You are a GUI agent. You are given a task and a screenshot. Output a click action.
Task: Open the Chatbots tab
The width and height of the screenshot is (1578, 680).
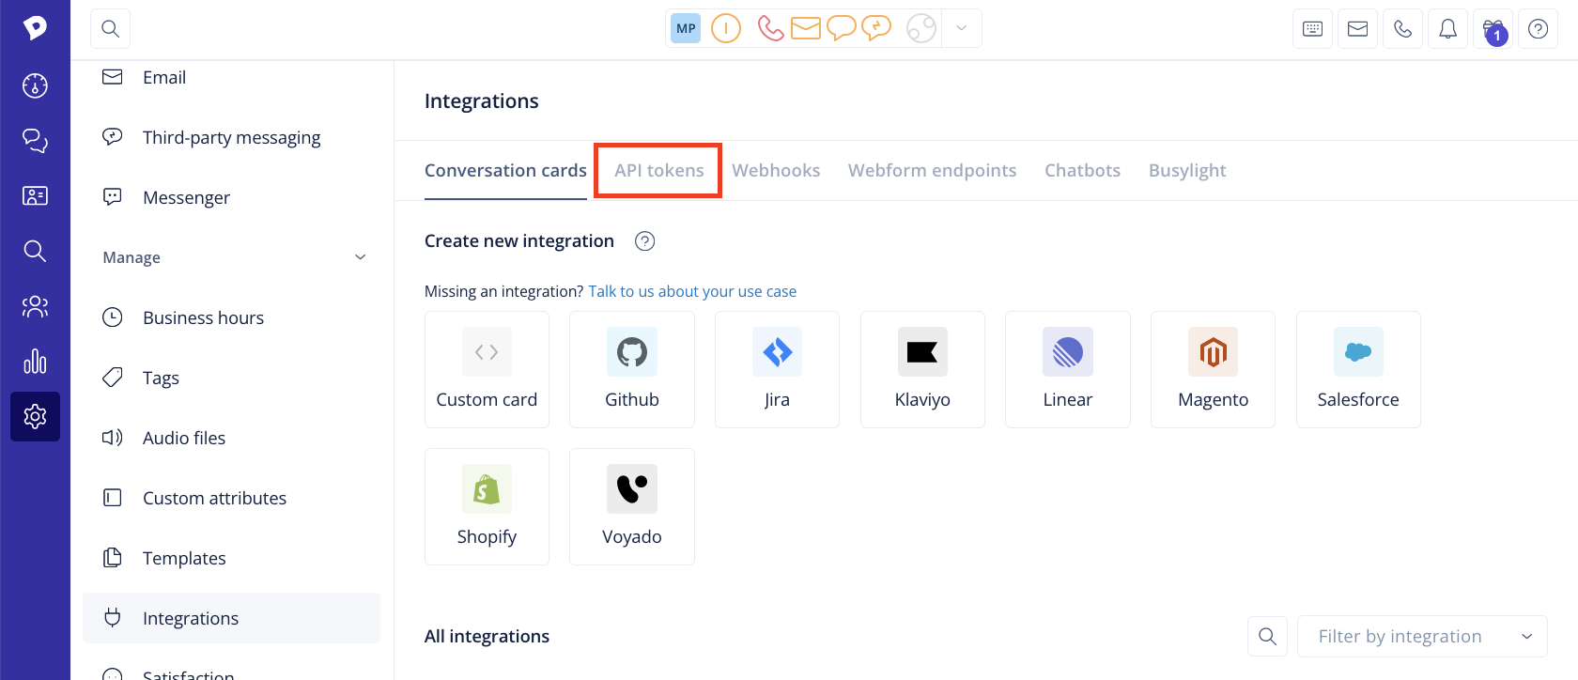pos(1082,170)
